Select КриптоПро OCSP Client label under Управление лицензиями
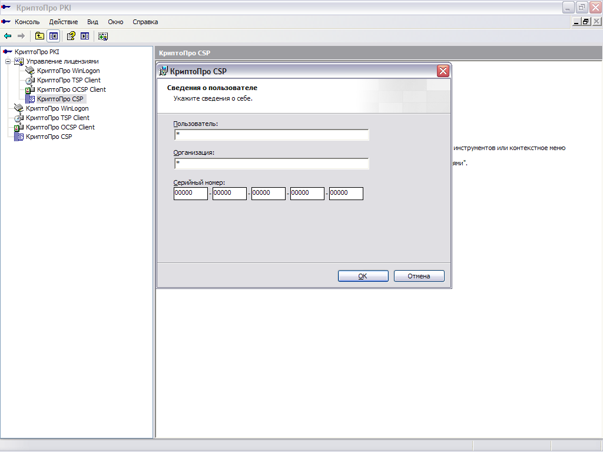603x452 pixels. click(71, 89)
